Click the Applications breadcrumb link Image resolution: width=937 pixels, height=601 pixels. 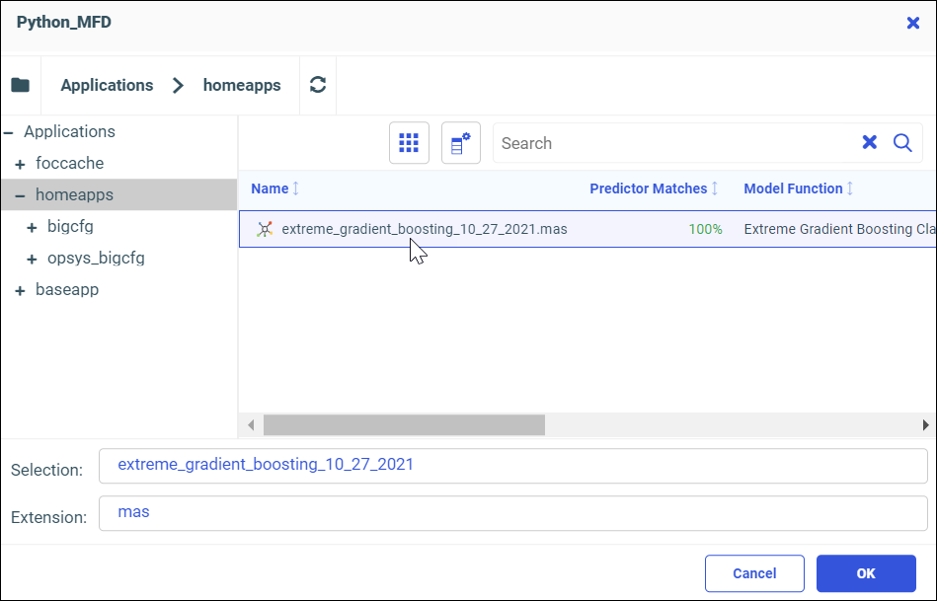(x=107, y=85)
